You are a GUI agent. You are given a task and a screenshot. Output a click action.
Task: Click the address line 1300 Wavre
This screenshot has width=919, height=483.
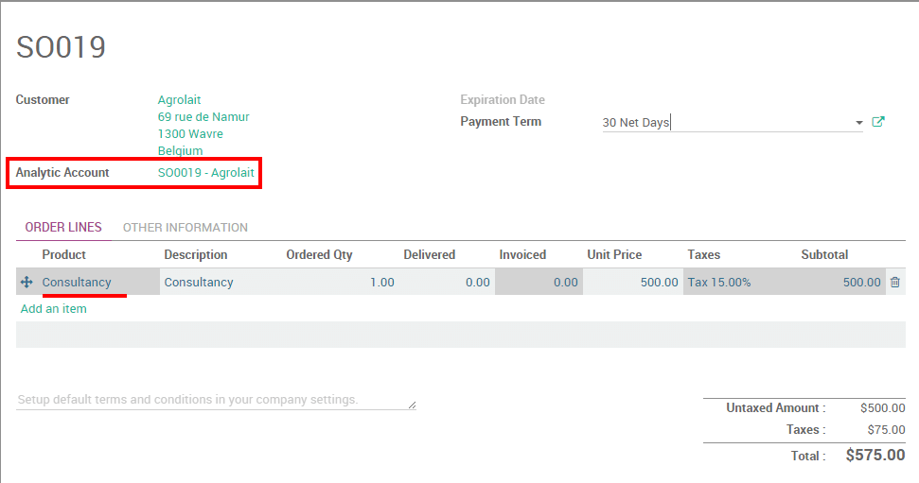point(190,133)
